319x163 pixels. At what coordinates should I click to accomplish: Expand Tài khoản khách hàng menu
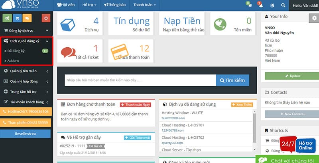[26, 102]
